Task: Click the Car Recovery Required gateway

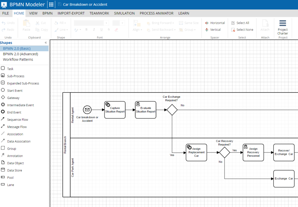Action: [224, 152]
